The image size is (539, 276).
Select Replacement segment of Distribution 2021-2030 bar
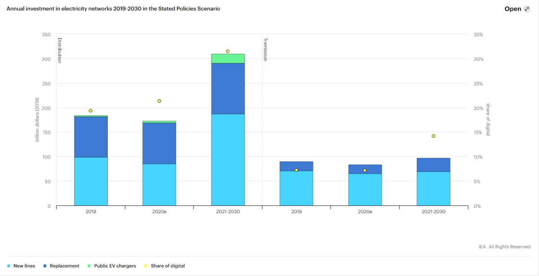[x=228, y=89]
